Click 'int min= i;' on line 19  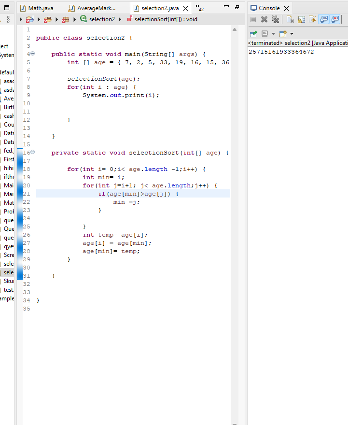click(x=103, y=178)
